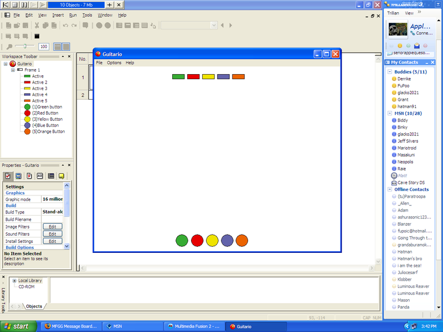Collapse the Frame 1 tree node
This screenshot has height=332, width=443.
coord(13,70)
